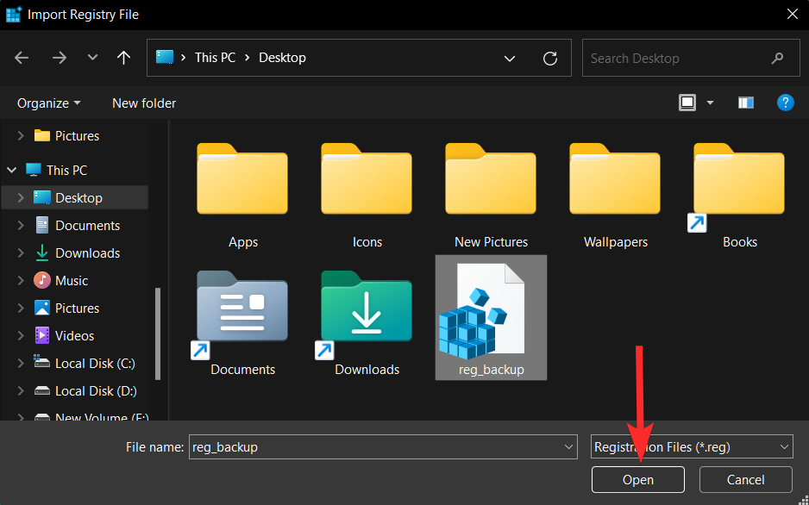Toggle the preview pane
The width and height of the screenshot is (809, 505).
(x=745, y=103)
